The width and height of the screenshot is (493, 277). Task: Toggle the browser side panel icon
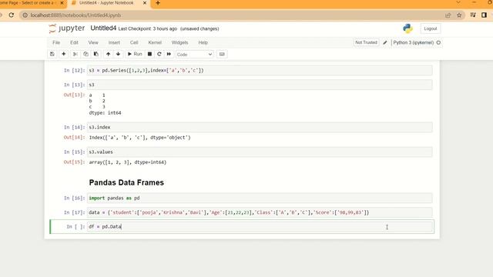(484, 15)
